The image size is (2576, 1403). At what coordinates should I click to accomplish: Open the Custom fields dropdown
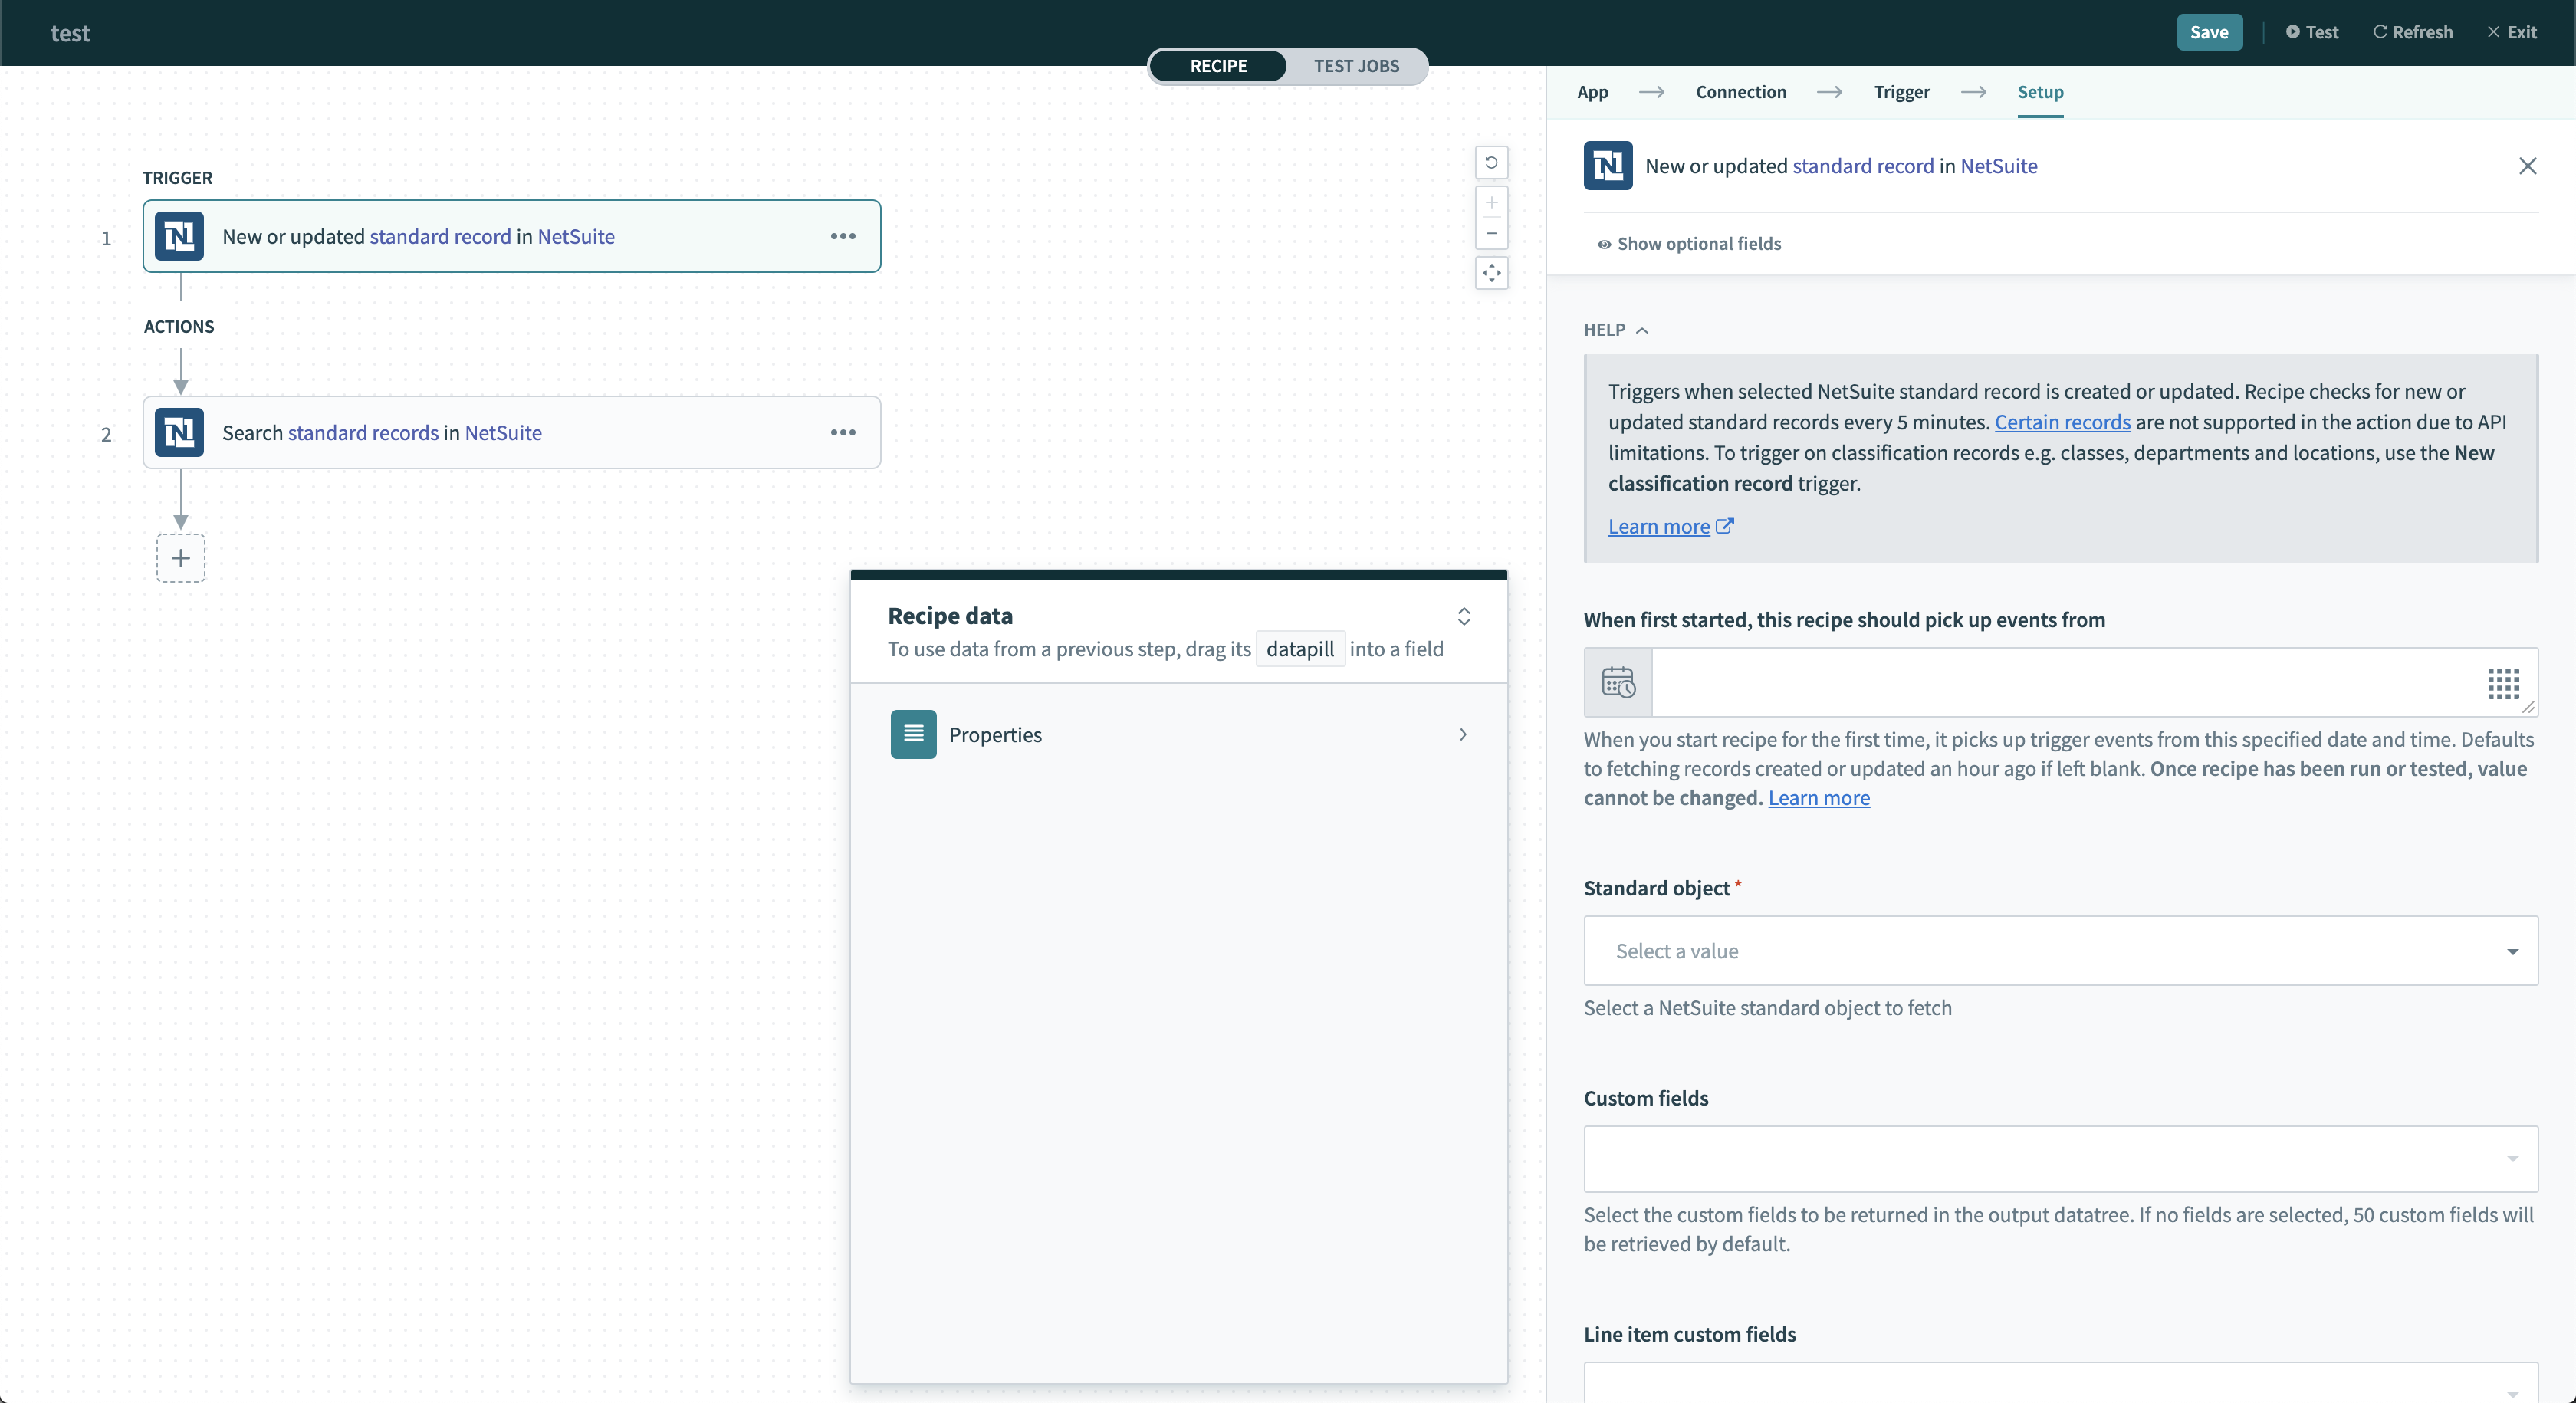2515,1160
